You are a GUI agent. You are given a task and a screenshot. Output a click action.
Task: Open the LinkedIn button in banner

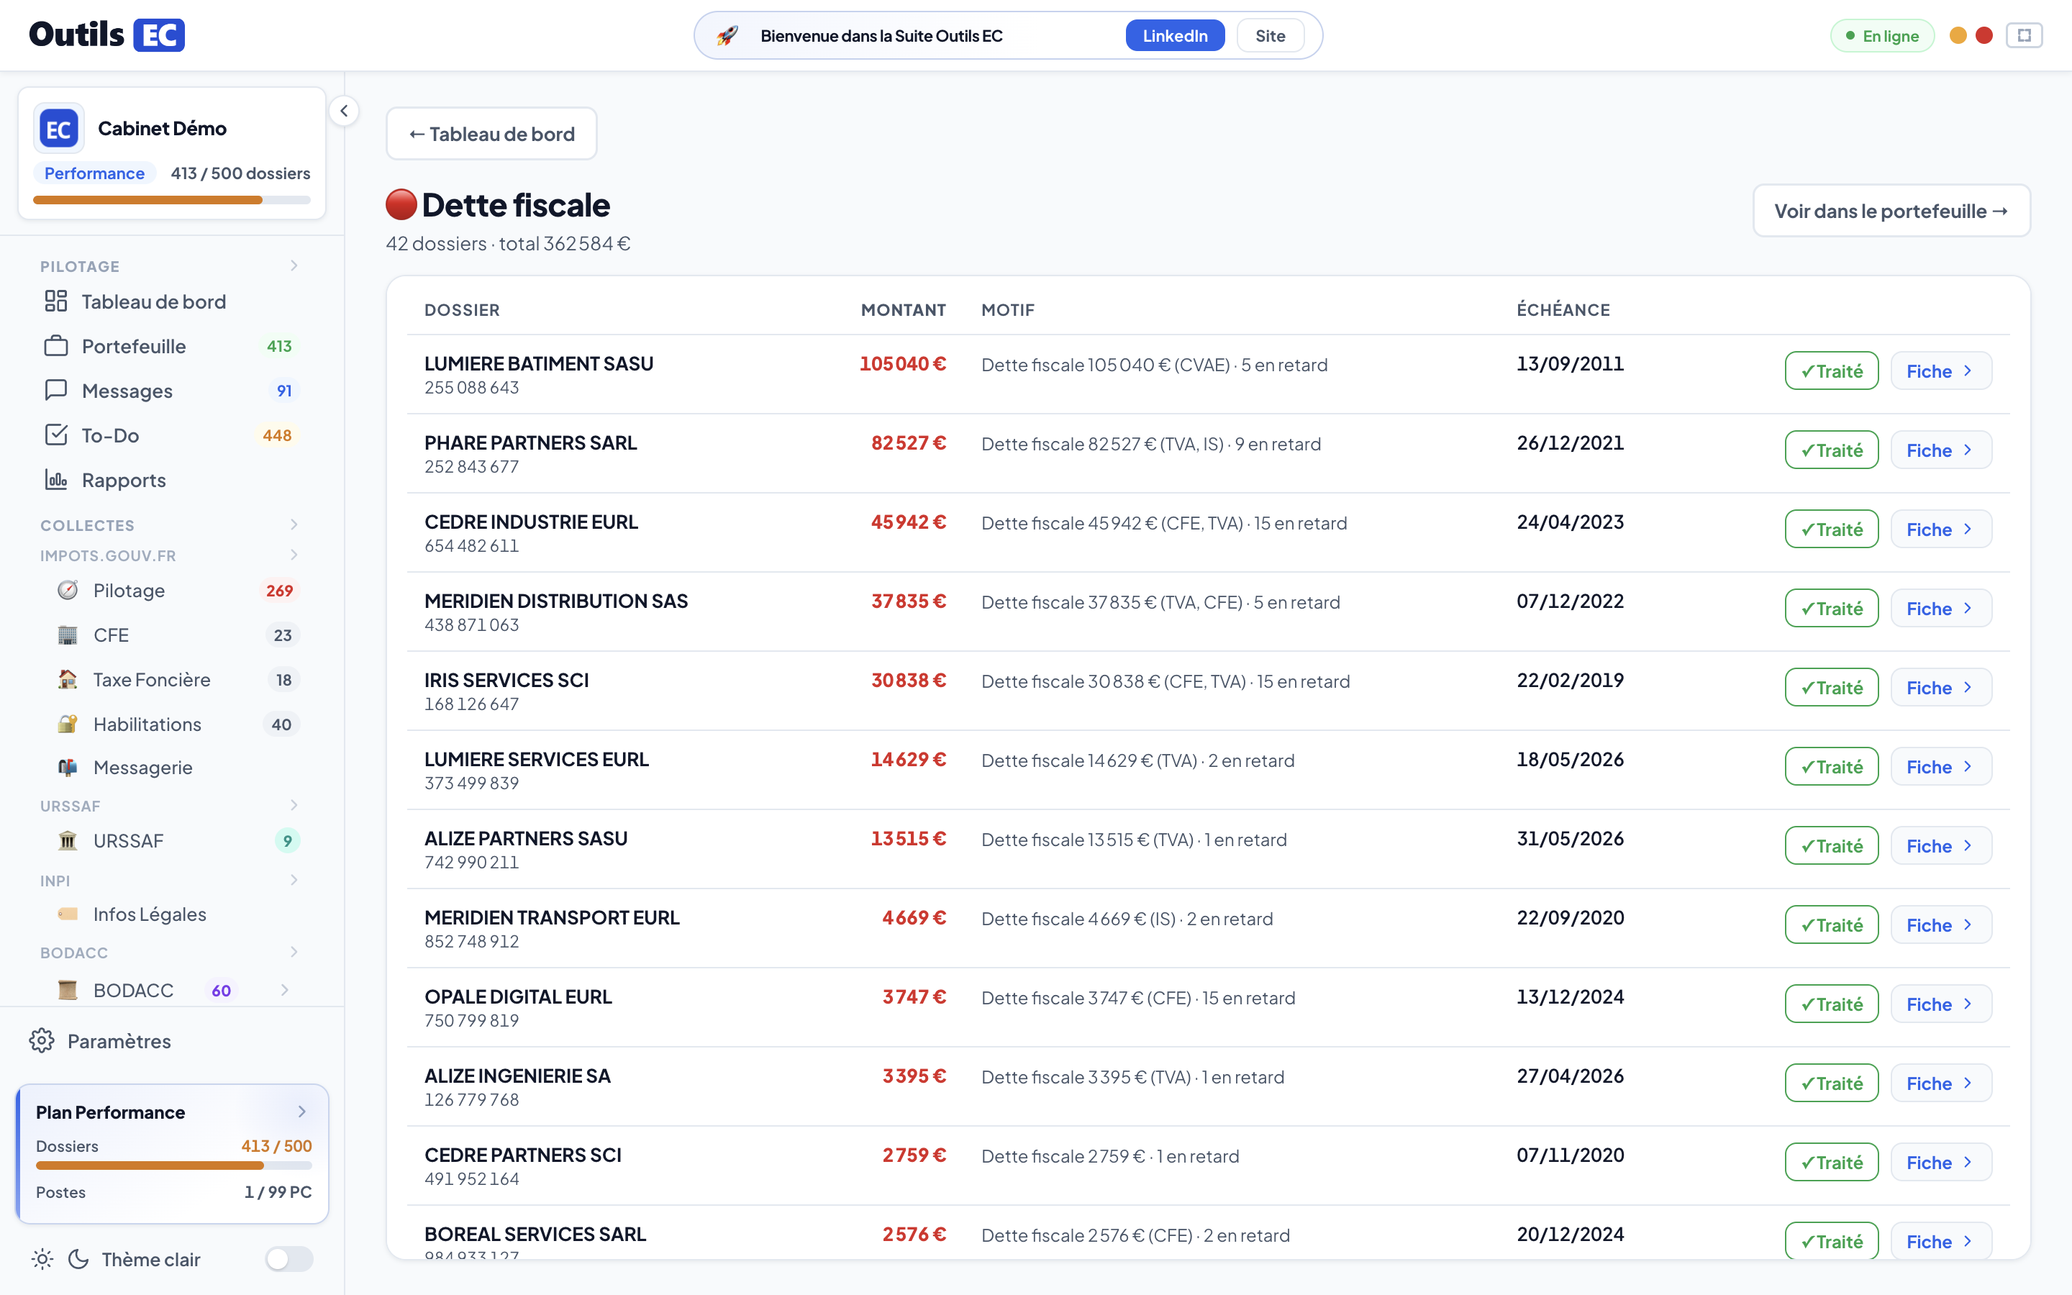coord(1175,36)
